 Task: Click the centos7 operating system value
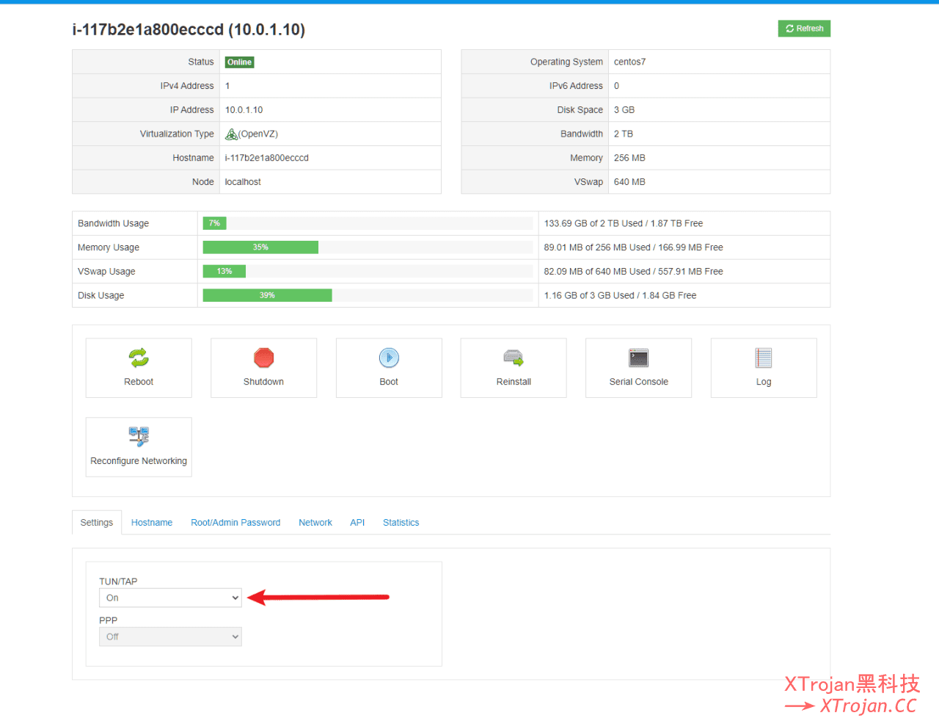[630, 62]
